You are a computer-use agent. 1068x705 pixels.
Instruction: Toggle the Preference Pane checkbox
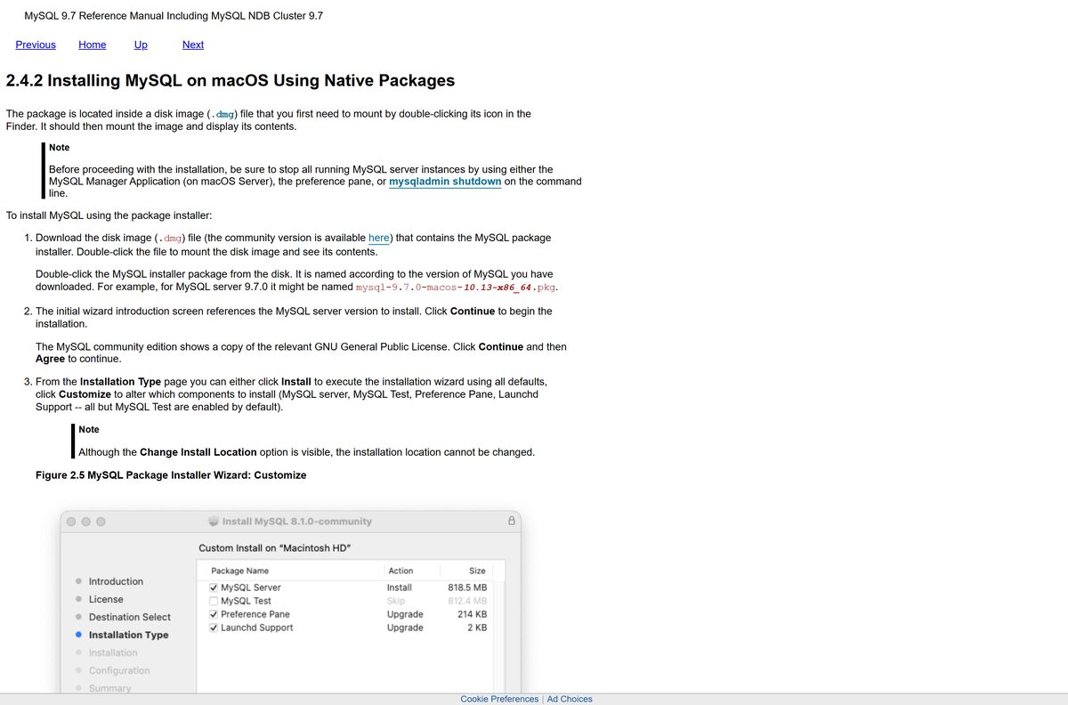point(214,614)
